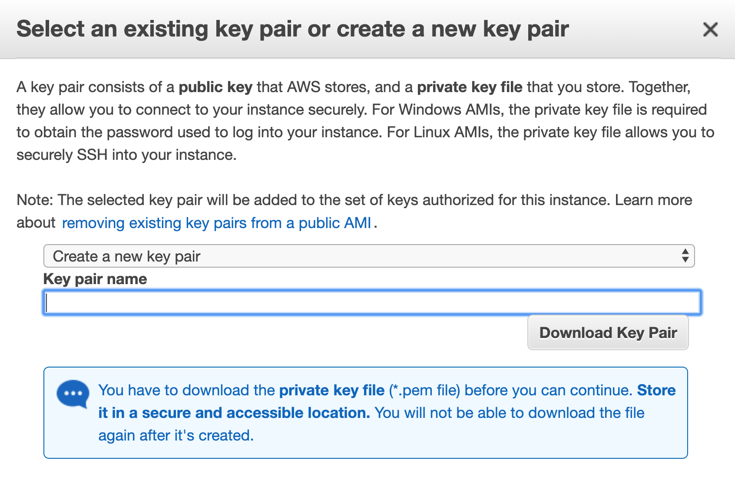Click the dropdown's up-down arrows icon

click(685, 256)
